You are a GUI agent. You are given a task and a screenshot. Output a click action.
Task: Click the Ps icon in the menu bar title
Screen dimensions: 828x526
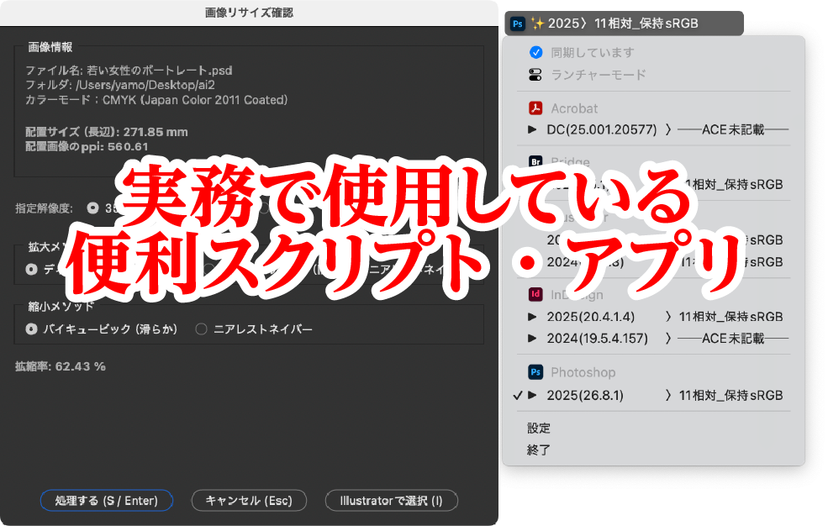(x=519, y=24)
